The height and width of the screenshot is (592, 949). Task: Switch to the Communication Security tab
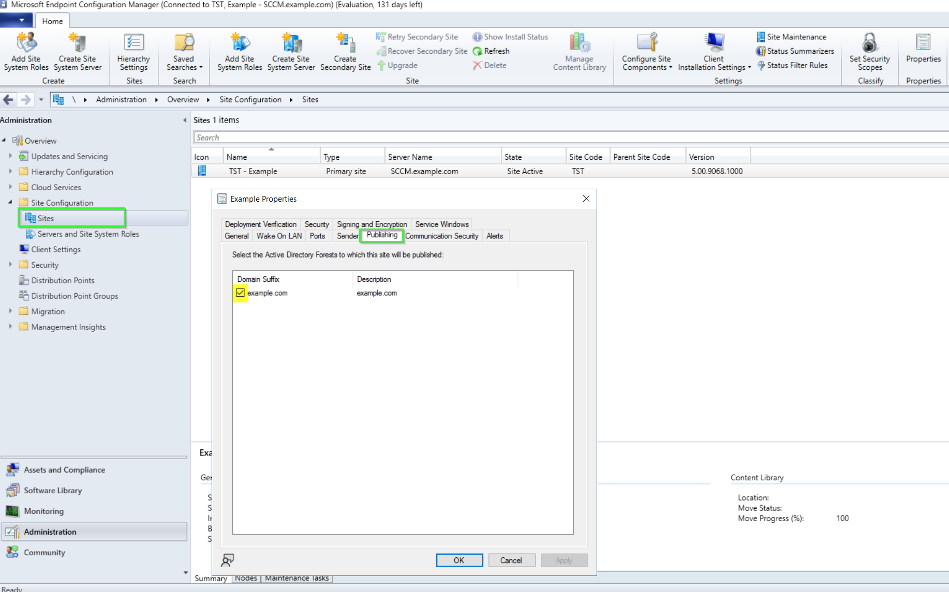pos(441,236)
